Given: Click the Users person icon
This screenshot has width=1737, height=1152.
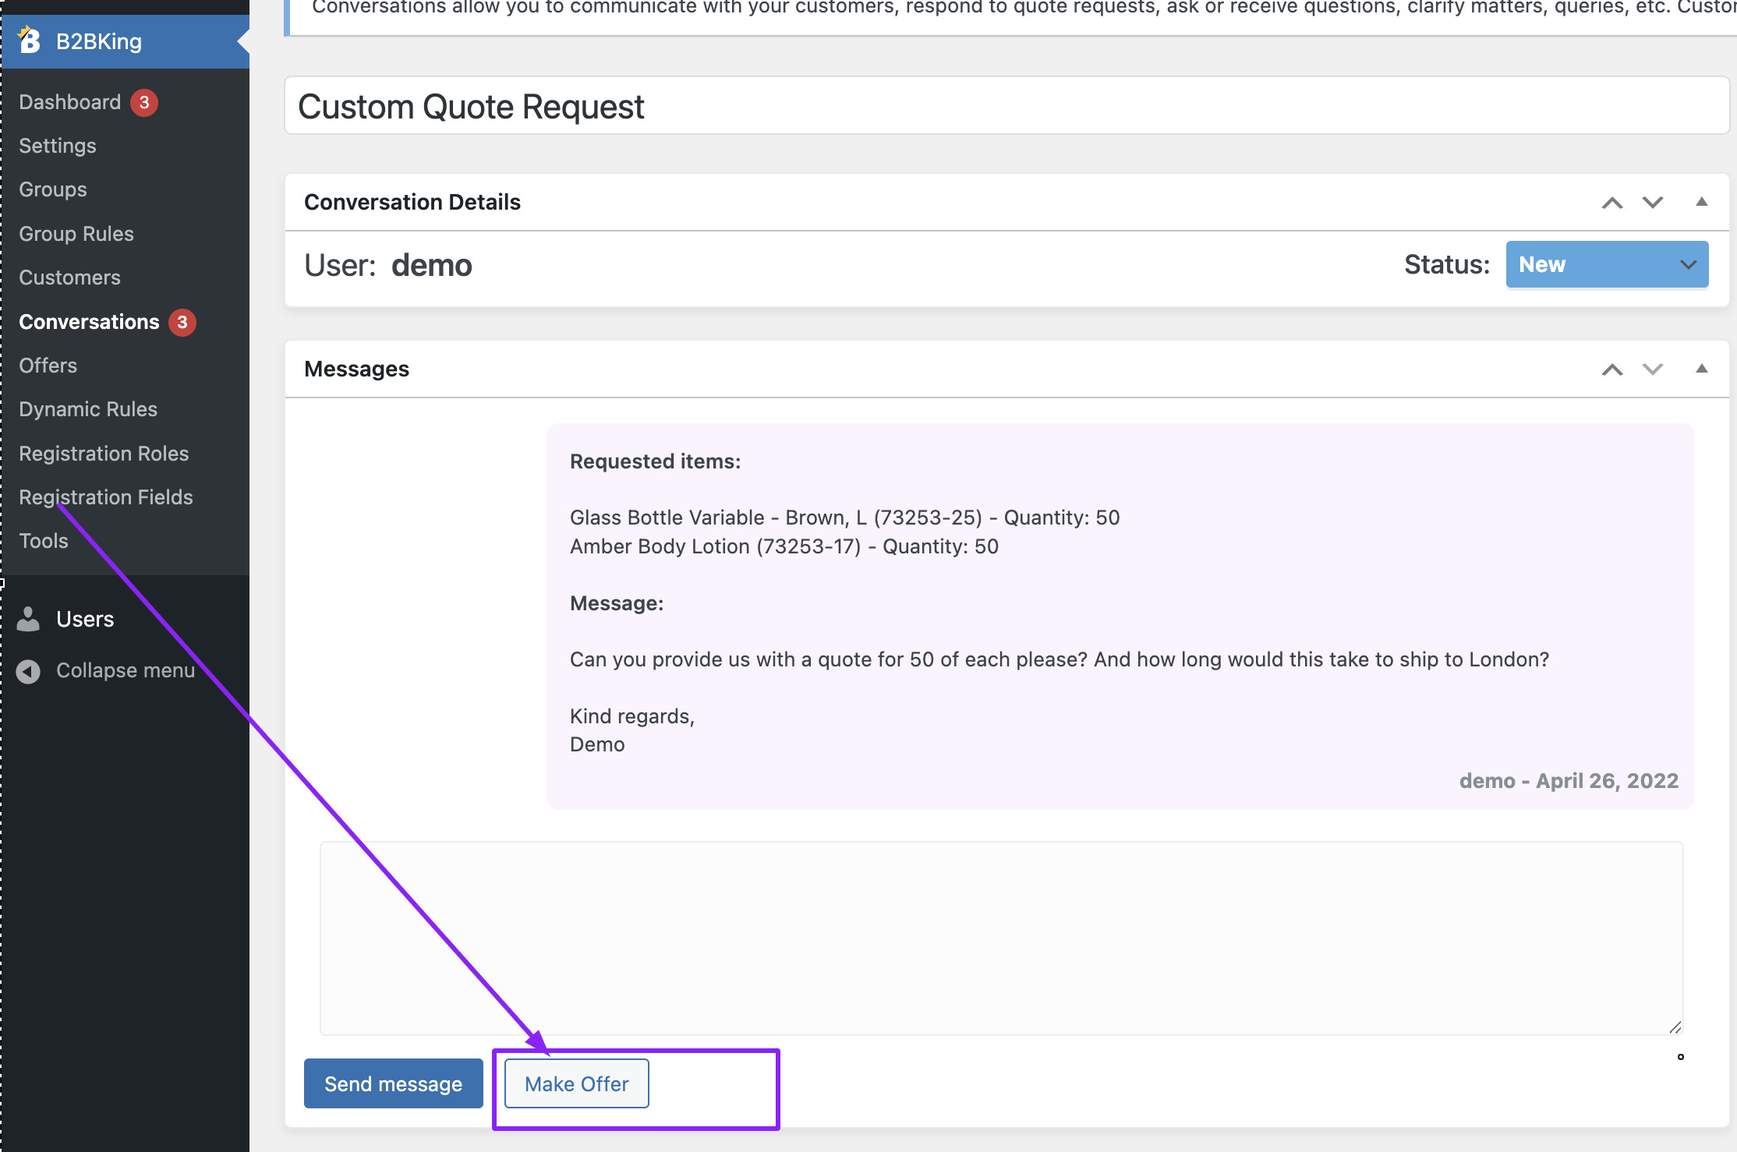Looking at the screenshot, I should [x=29, y=619].
